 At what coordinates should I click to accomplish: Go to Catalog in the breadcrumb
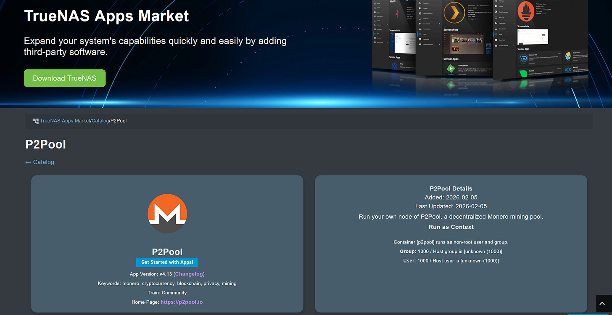pyautogui.click(x=100, y=121)
